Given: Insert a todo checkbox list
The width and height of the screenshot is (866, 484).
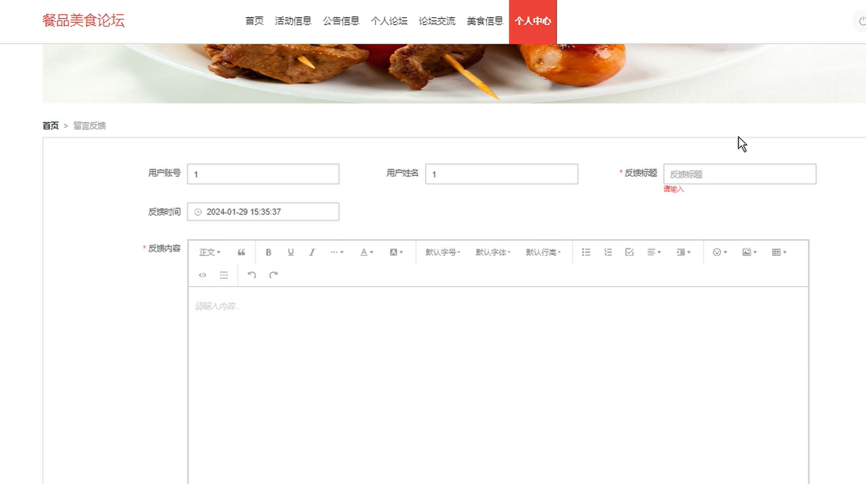Looking at the screenshot, I should tap(629, 252).
